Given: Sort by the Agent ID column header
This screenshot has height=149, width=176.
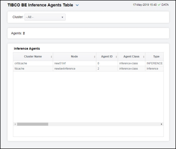Looking at the screenshot, I should (107, 56).
